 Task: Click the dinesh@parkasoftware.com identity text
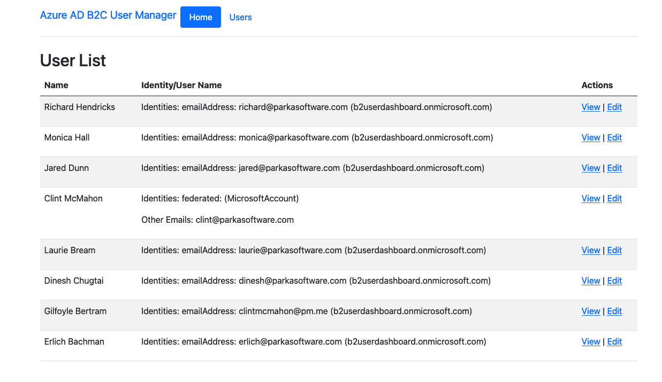316,280
